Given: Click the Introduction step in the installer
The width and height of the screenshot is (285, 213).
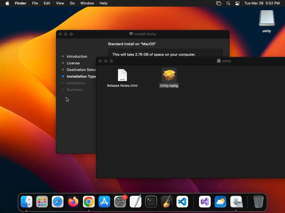Looking at the screenshot, I should (x=77, y=56).
